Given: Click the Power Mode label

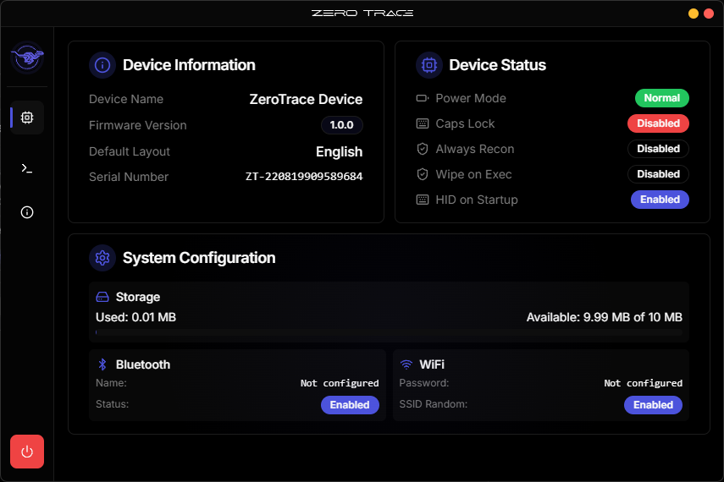Looking at the screenshot, I should pyautogui.click(x=471, y=98).
